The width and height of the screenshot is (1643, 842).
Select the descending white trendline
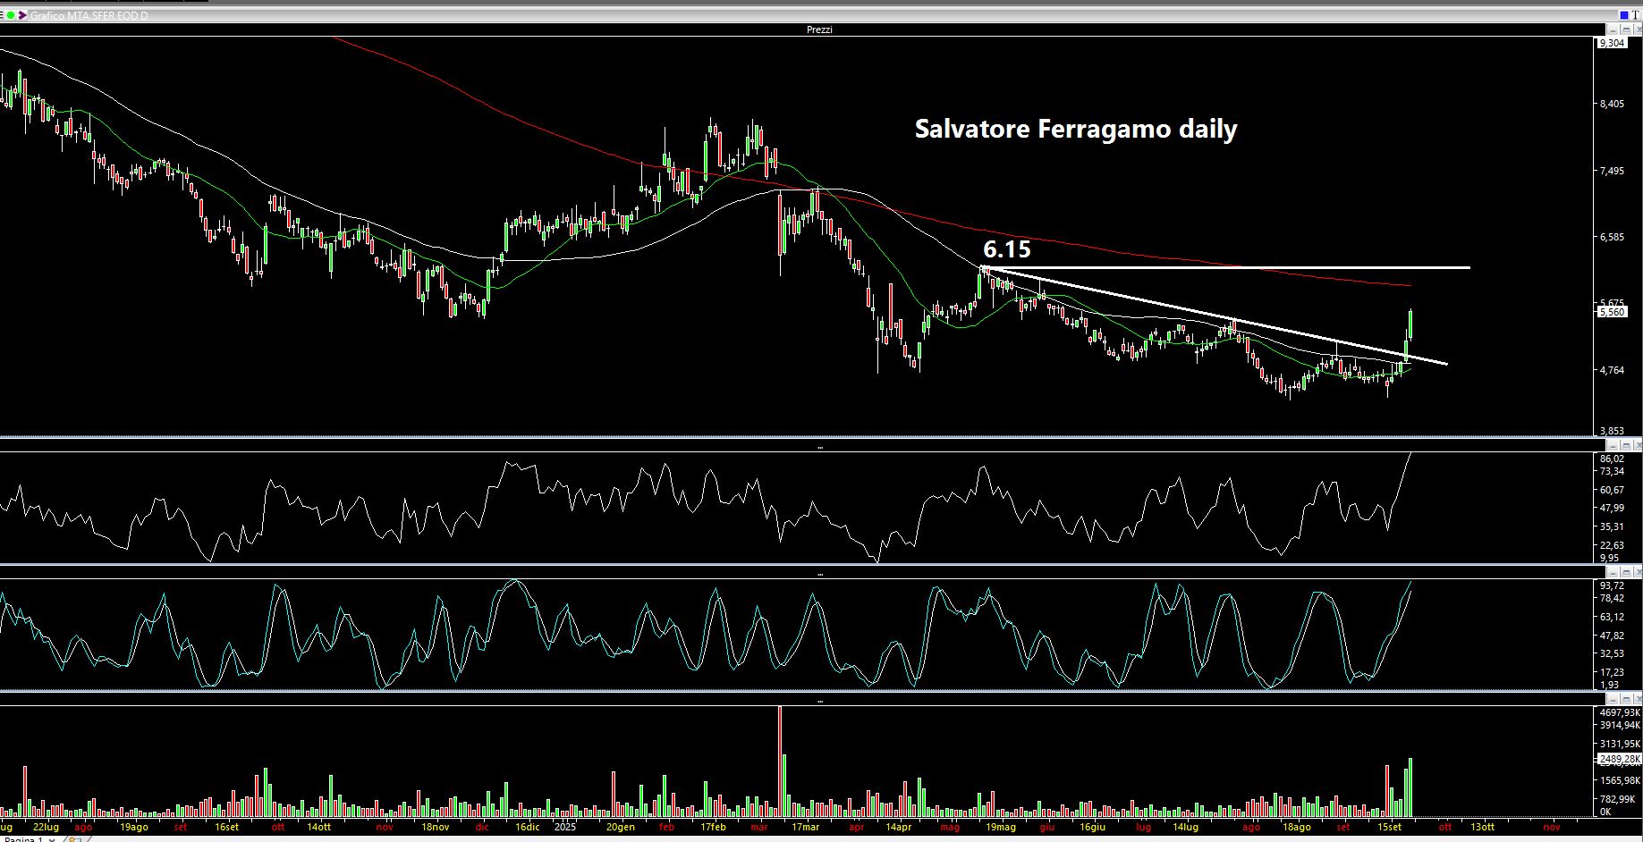tap(1214, 315)
